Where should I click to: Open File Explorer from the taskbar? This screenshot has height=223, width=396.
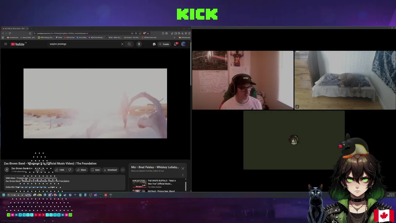pos(40,195)
